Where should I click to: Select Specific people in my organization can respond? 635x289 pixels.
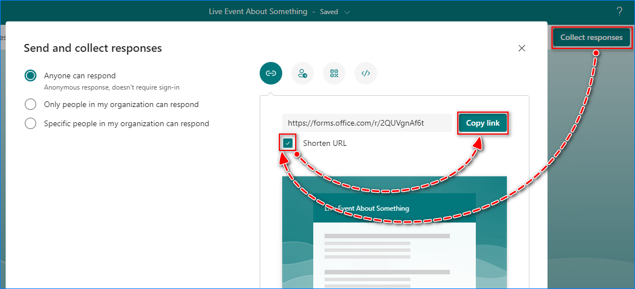coord(30,123)
